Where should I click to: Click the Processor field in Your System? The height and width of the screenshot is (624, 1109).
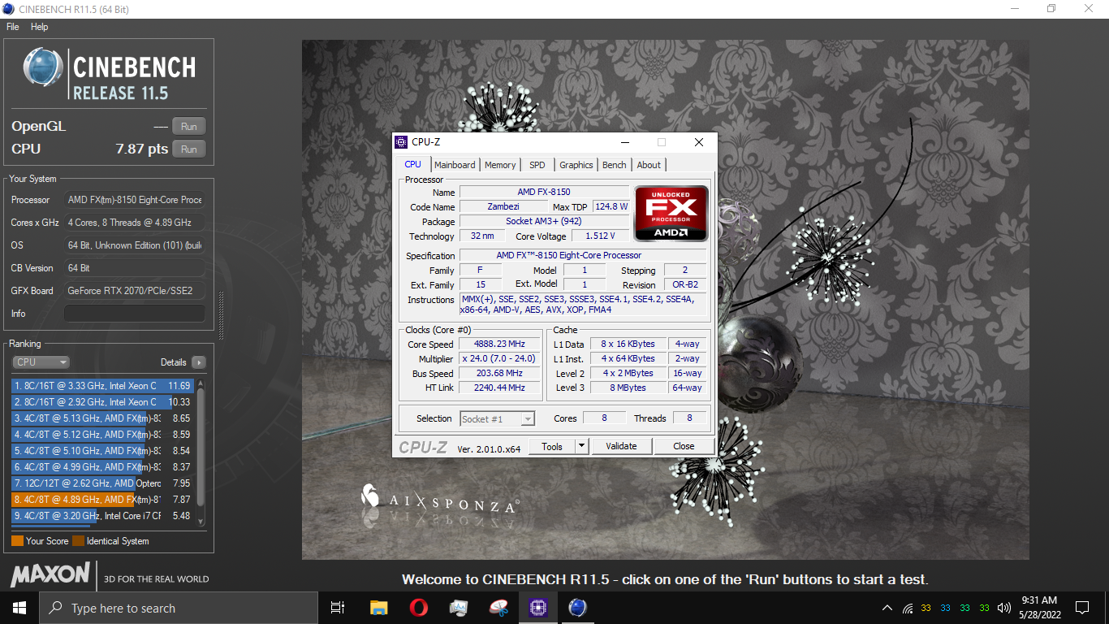(x=135, y=200)
